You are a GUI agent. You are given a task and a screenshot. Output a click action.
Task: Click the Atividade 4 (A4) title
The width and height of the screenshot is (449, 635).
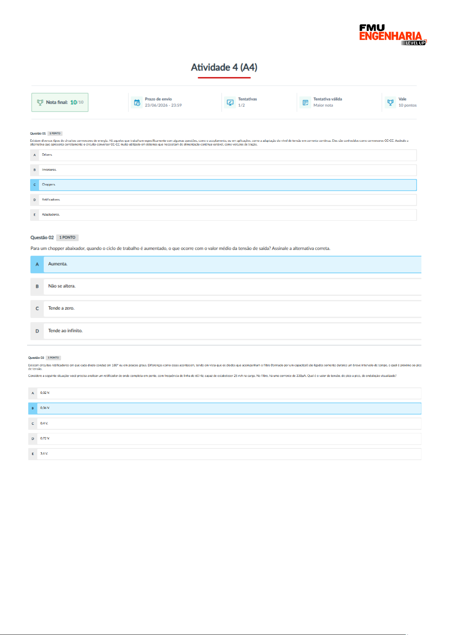coord(224,67)
